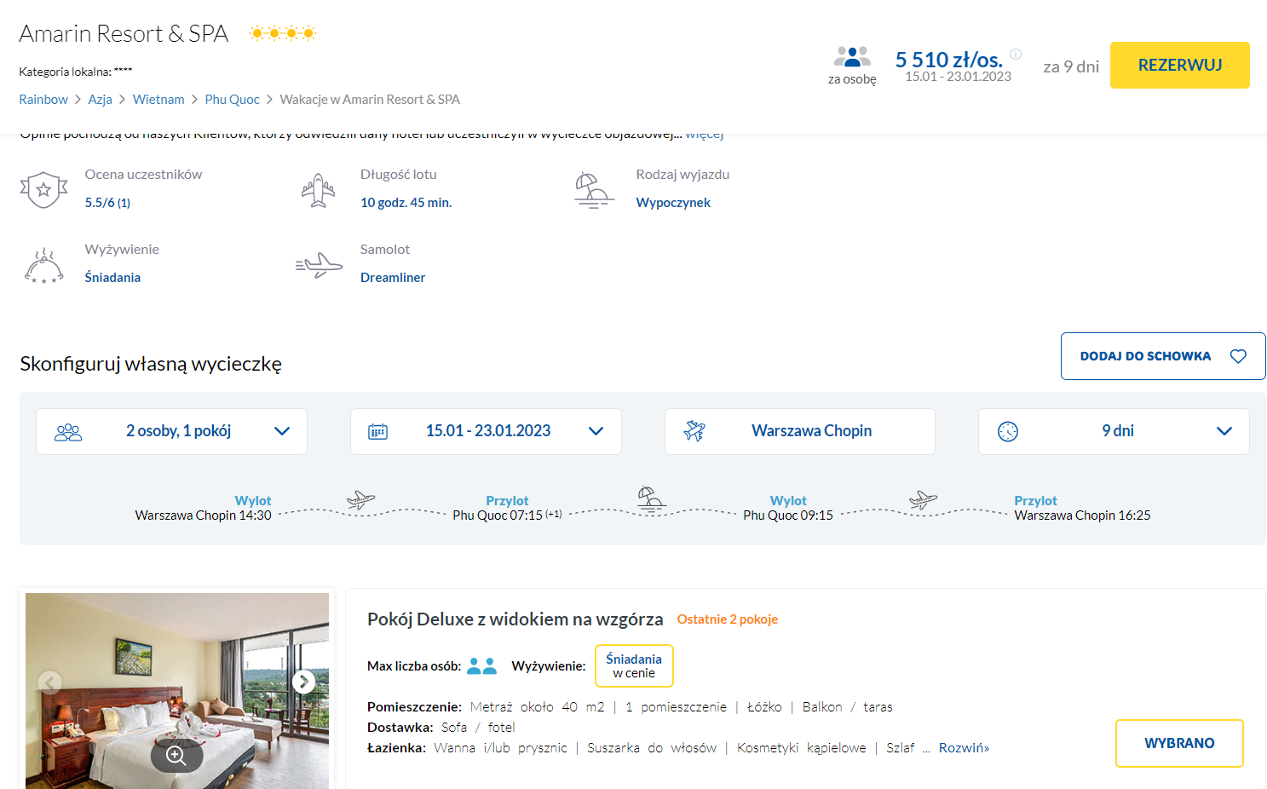This screenshot has width=1267, height=789.
Task: Open the 2 osoby, 1 pokój dropdown
Action: pyautogui.click(x=171, y=431)
